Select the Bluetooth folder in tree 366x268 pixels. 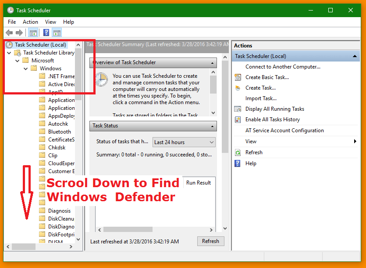click(x=59, y=131)
